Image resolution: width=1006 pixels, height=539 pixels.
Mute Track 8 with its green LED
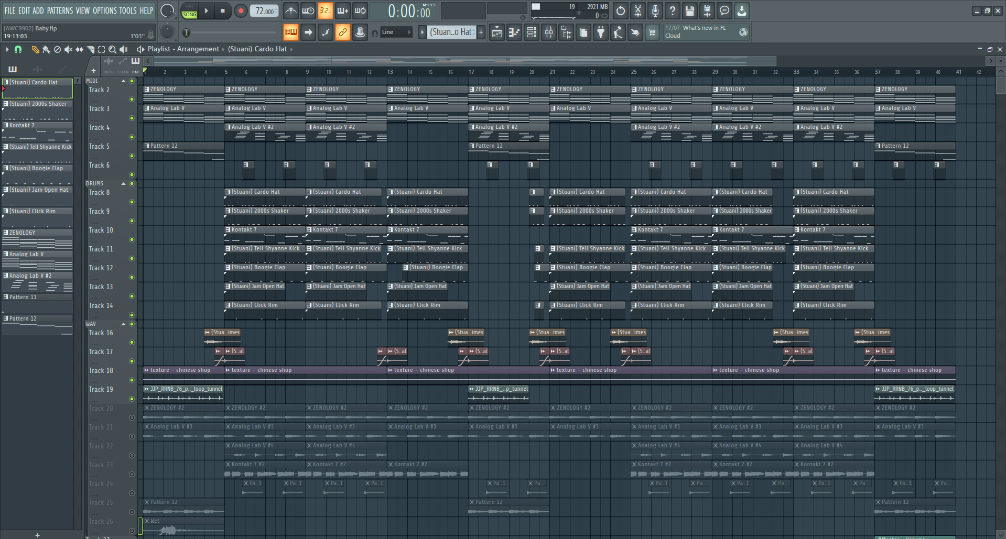pos(132,202)
